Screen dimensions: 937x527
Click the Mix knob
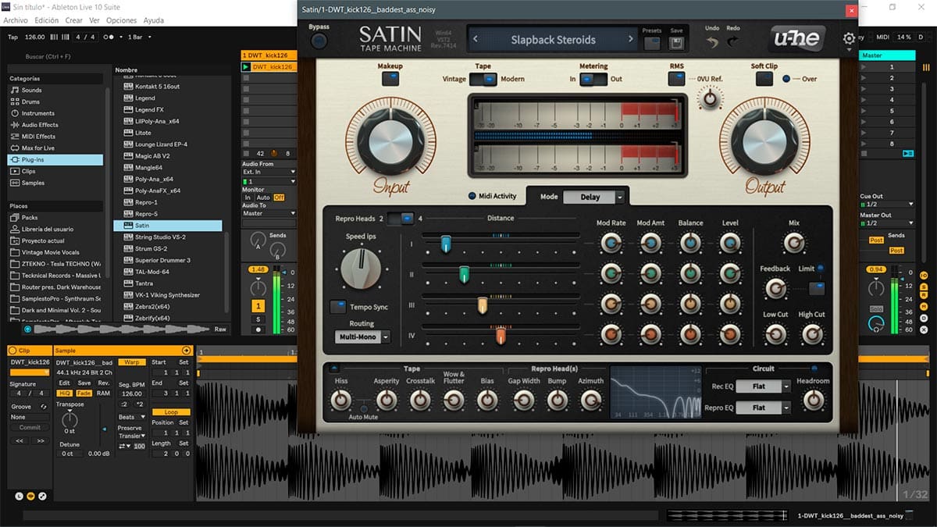793,244
